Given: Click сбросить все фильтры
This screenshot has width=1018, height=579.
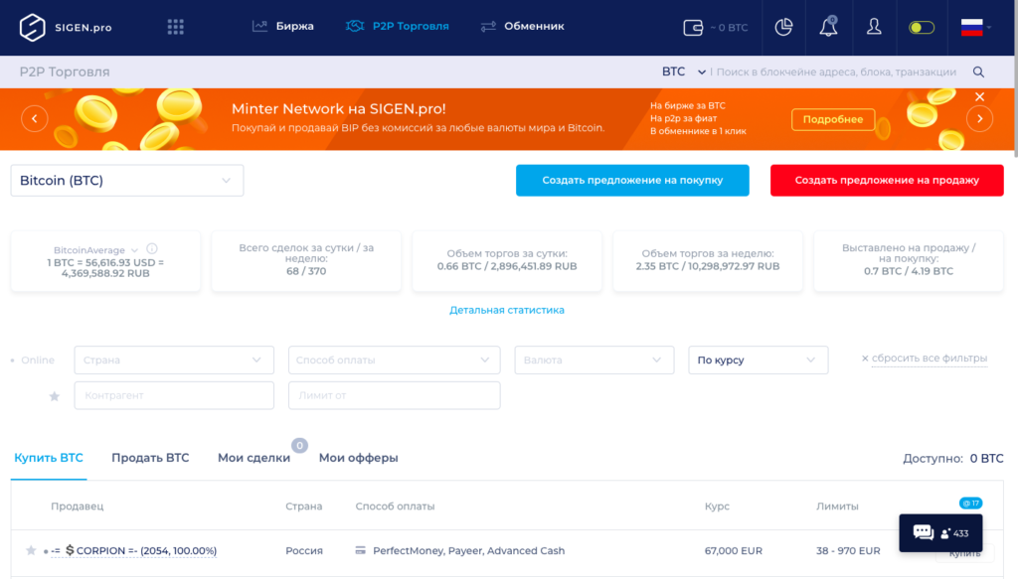Looking at the screenshot, I should coord(924,358).
